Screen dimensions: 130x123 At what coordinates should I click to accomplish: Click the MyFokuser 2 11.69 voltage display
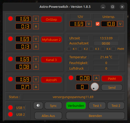[x=23, y=39]
